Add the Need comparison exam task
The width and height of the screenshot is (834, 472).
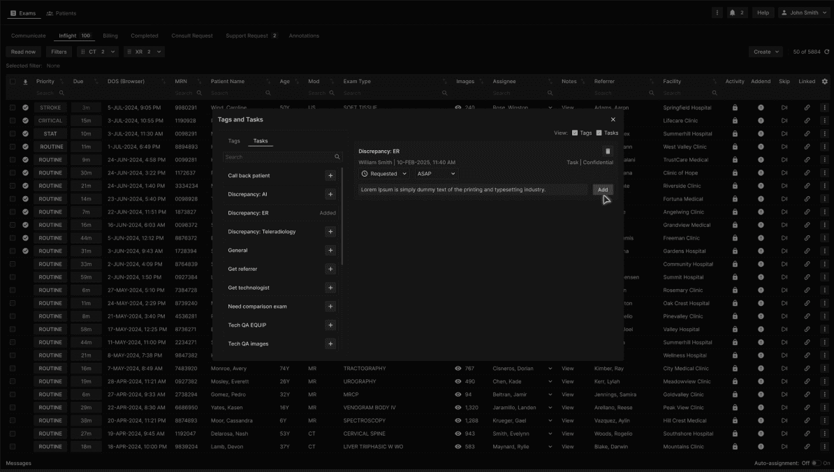point(330,307)
